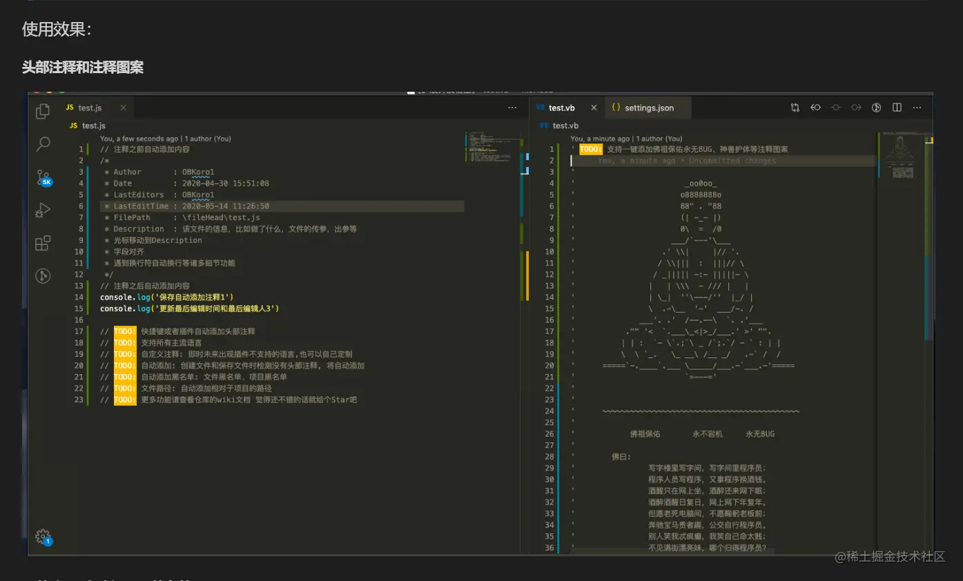This screenshot has width=963, height=581.
Task: Split the editor with the split icon
Action: pyautogui.click(x=897, y=108)
